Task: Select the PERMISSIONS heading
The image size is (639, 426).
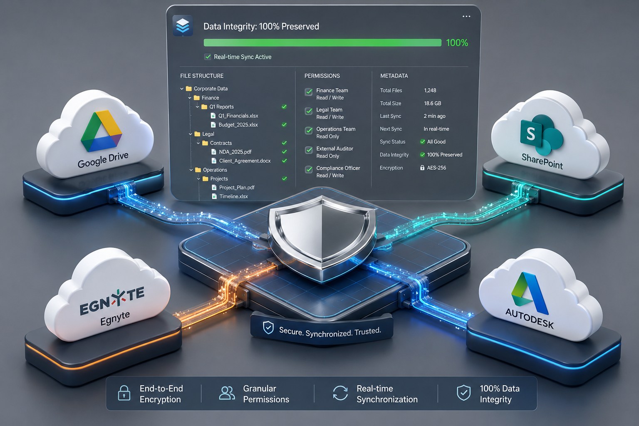Action: pos(322,76)
